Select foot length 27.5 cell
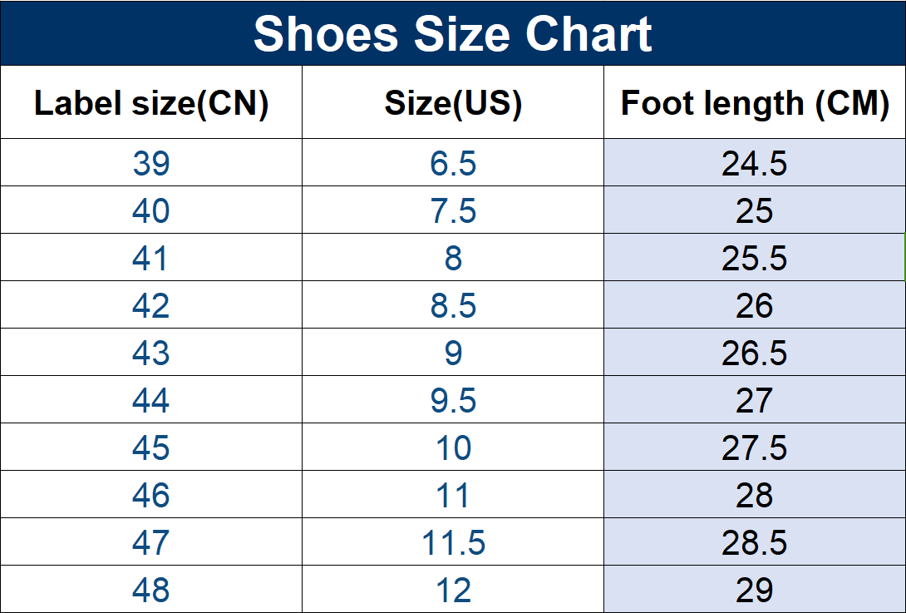This screenshot has width=906, height=613. [755, 447]
